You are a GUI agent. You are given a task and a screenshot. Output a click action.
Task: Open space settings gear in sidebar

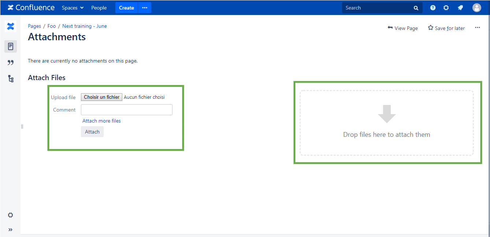click(10, 215)
